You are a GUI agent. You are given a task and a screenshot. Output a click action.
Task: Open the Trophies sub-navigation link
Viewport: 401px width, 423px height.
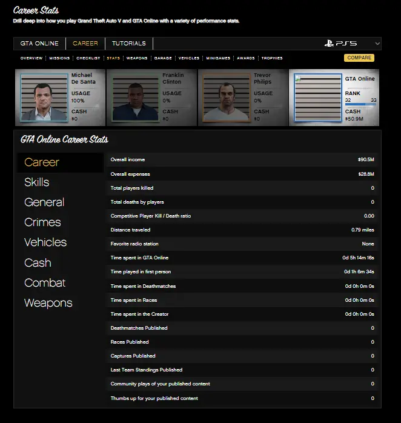pyautogui.click(x=272, y=58)
